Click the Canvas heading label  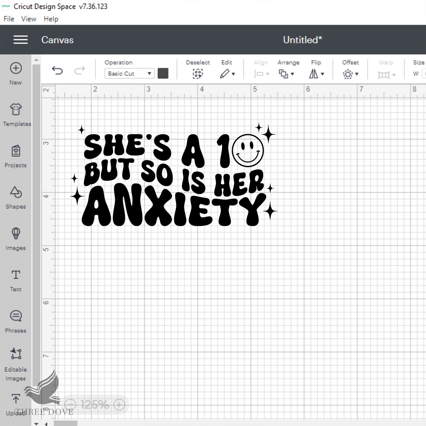57,40
